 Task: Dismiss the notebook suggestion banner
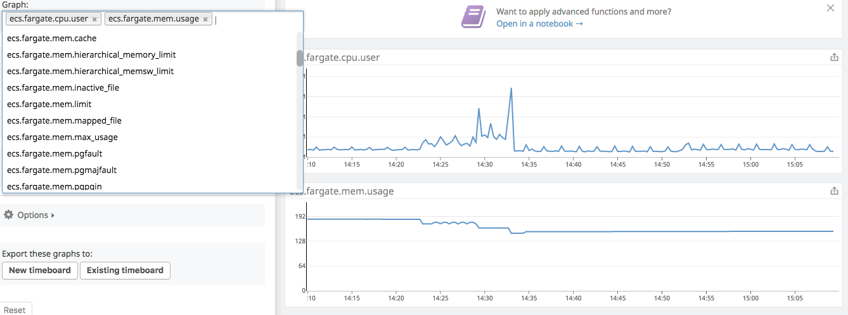click(x=831, y=8)
